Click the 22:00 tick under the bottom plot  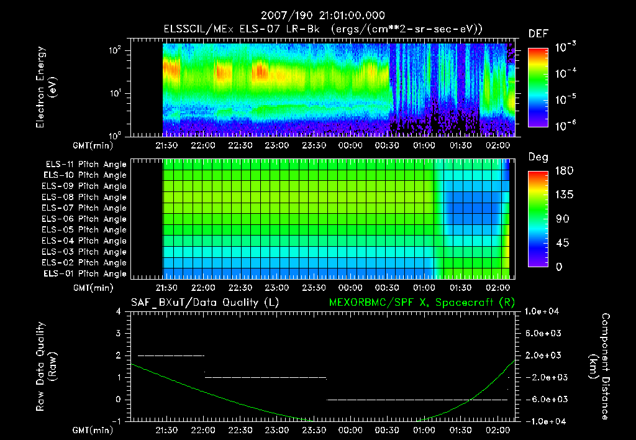pos(203,430)
